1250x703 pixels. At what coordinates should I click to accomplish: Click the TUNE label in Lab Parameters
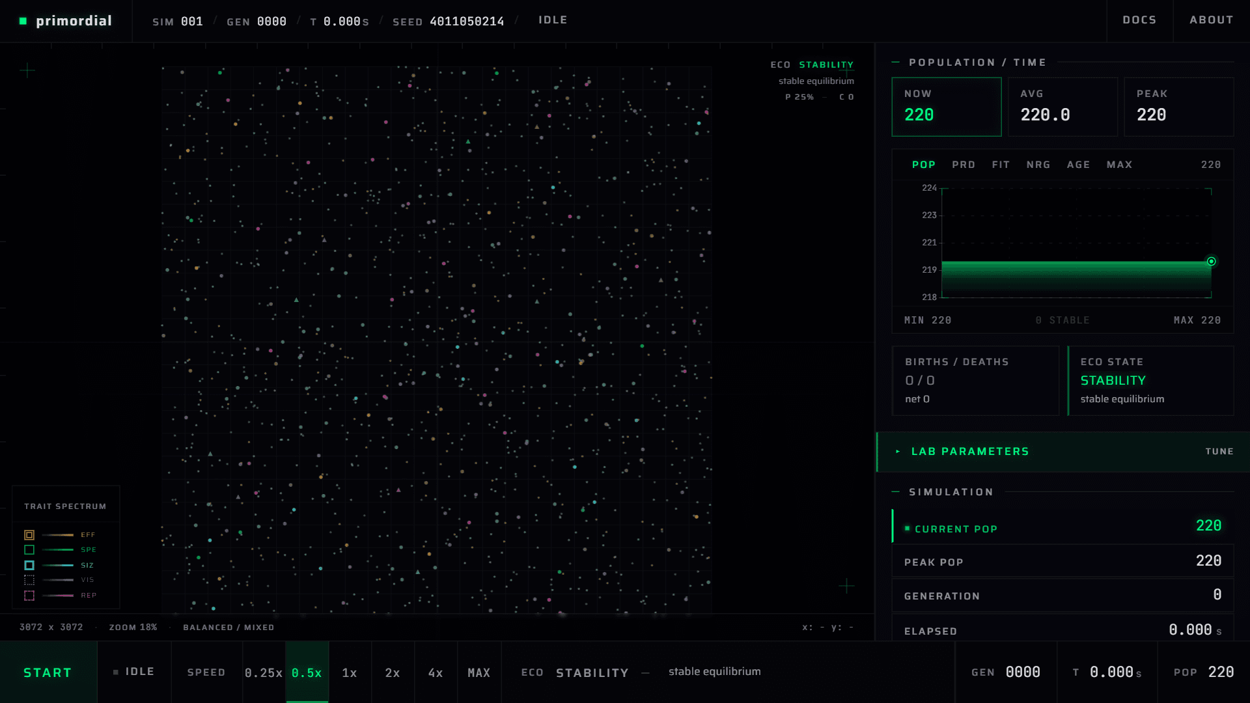1219,452
